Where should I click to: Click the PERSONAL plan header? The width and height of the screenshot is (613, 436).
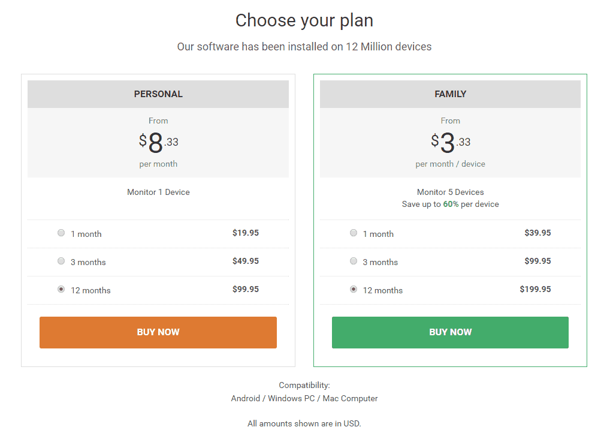(158, 94)
